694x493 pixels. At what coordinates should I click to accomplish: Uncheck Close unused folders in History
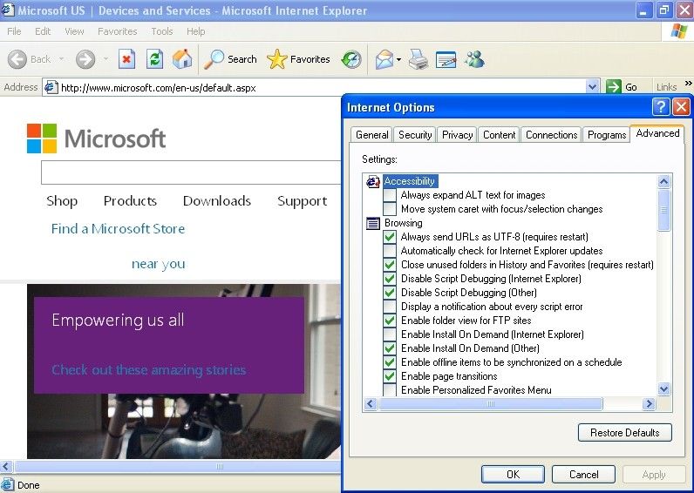click(x=390, y=265)
